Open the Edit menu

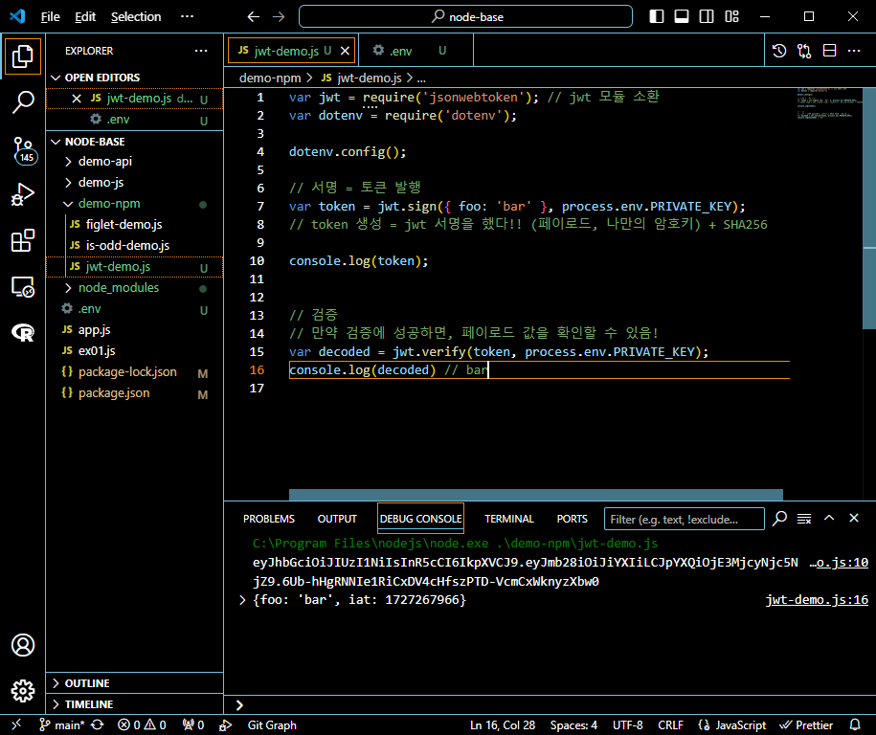[x=85, y=17]
